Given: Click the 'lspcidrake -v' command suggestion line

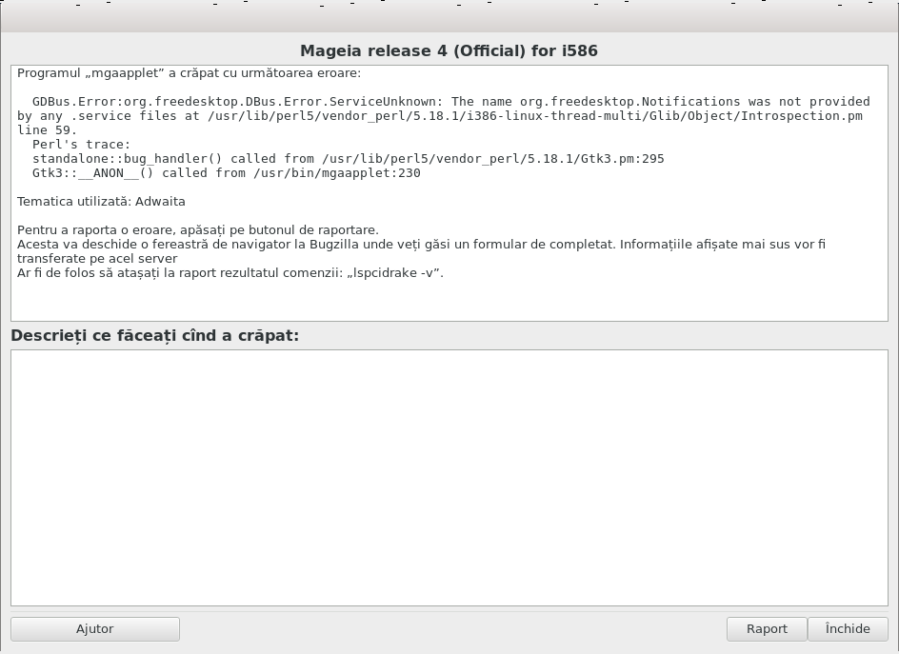Looking at the screenshot, I should tap(230, 273).
